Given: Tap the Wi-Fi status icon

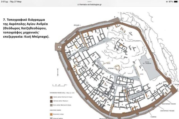Looking at the screenshot, I should [x=167, y=2].
